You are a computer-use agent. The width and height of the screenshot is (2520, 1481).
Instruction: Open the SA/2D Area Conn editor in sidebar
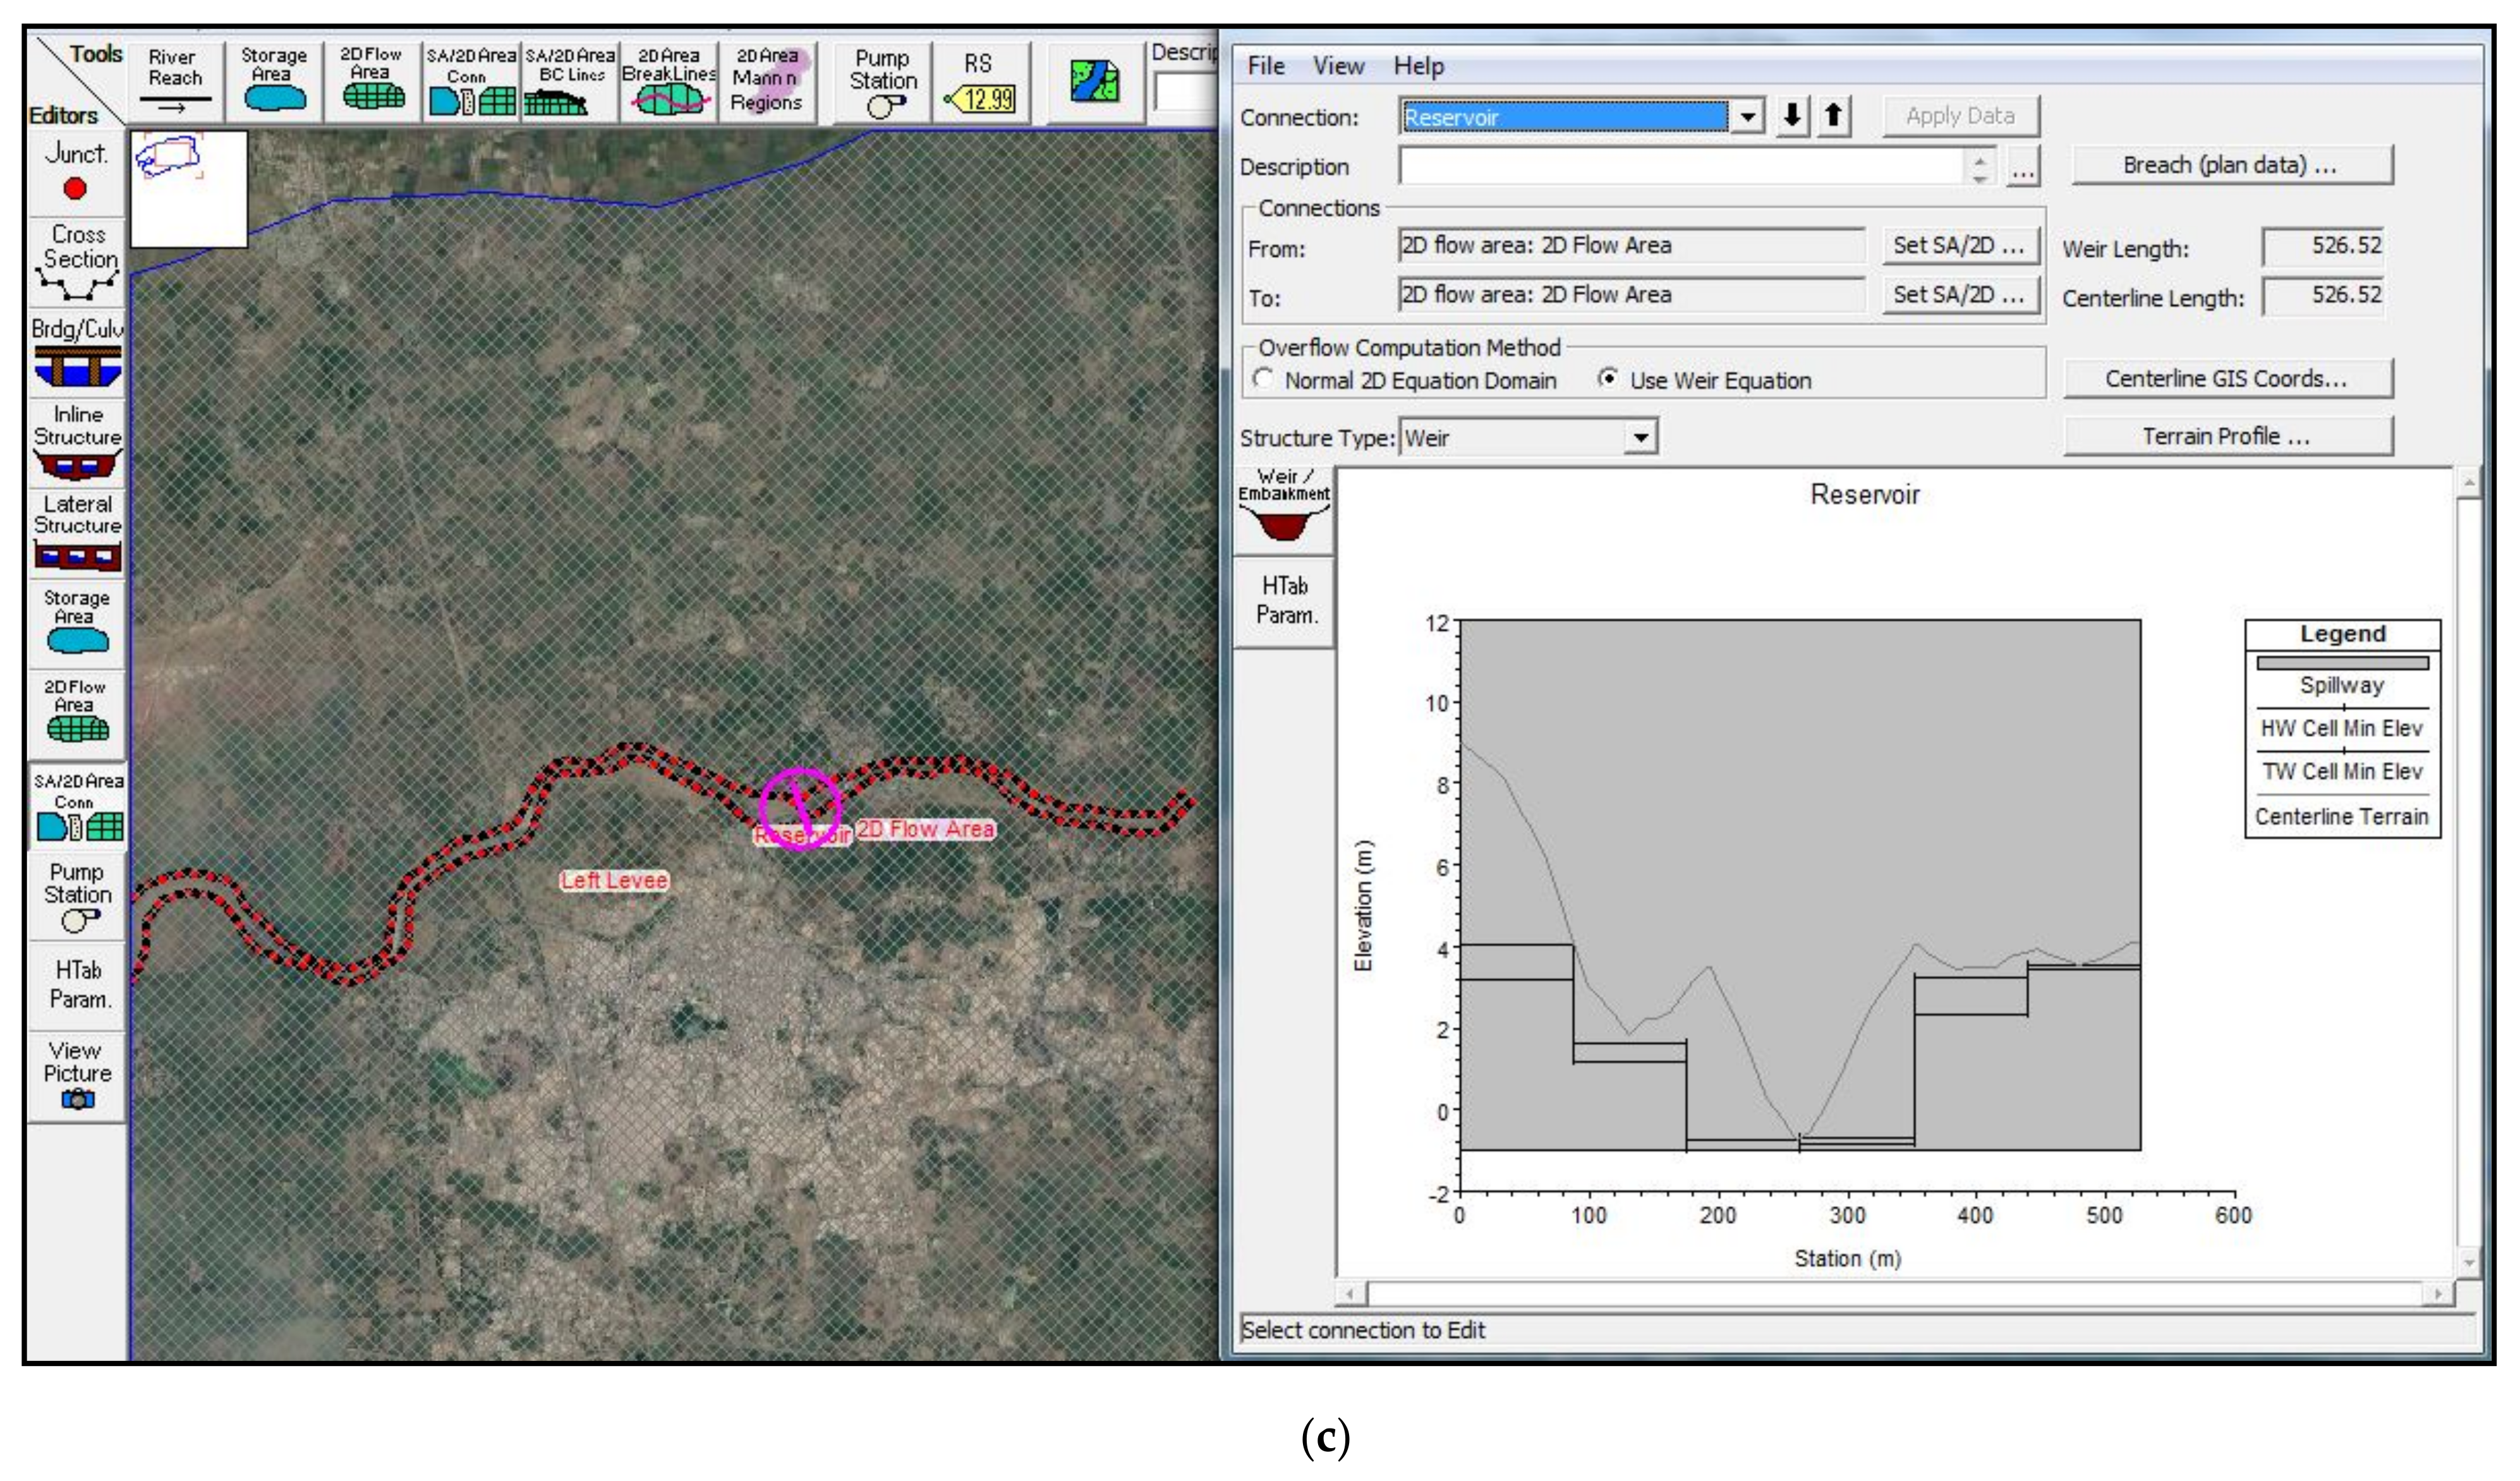(76, 805)
